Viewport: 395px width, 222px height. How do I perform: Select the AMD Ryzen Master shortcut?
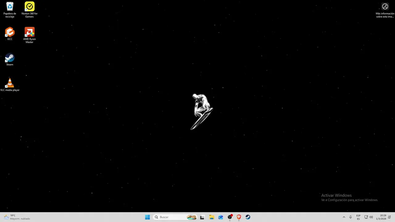coord(29,35)
